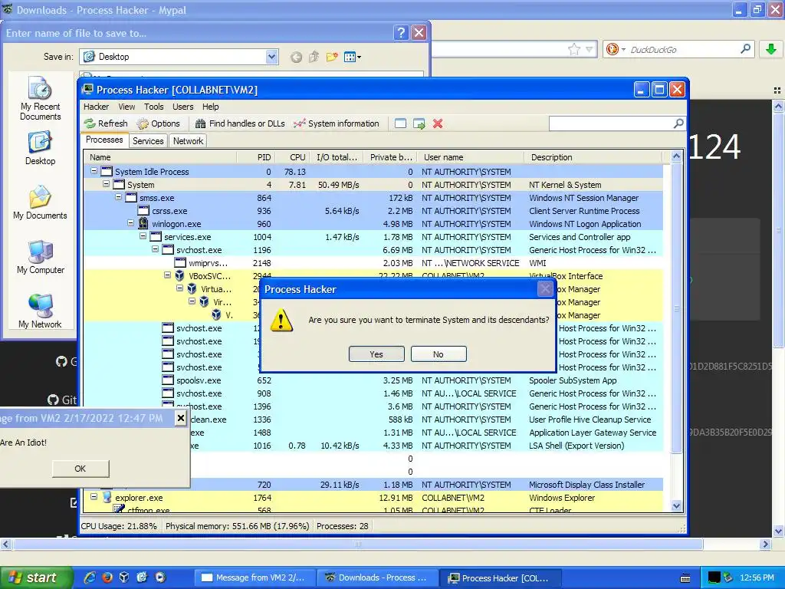The width and height of the screenshot is (785, 589).
Task: Click OK in the VM2 message box
Action: point(80,469)
